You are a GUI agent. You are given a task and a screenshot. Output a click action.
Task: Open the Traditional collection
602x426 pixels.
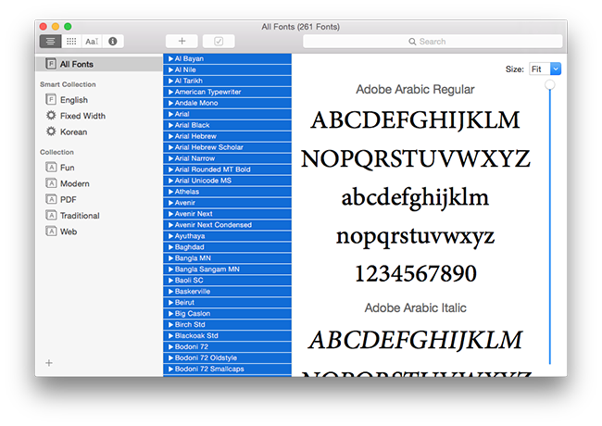point(79,216)
